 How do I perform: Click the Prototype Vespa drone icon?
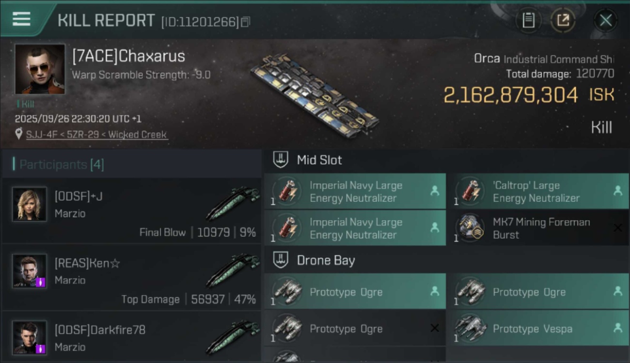[x=469, y=329]
